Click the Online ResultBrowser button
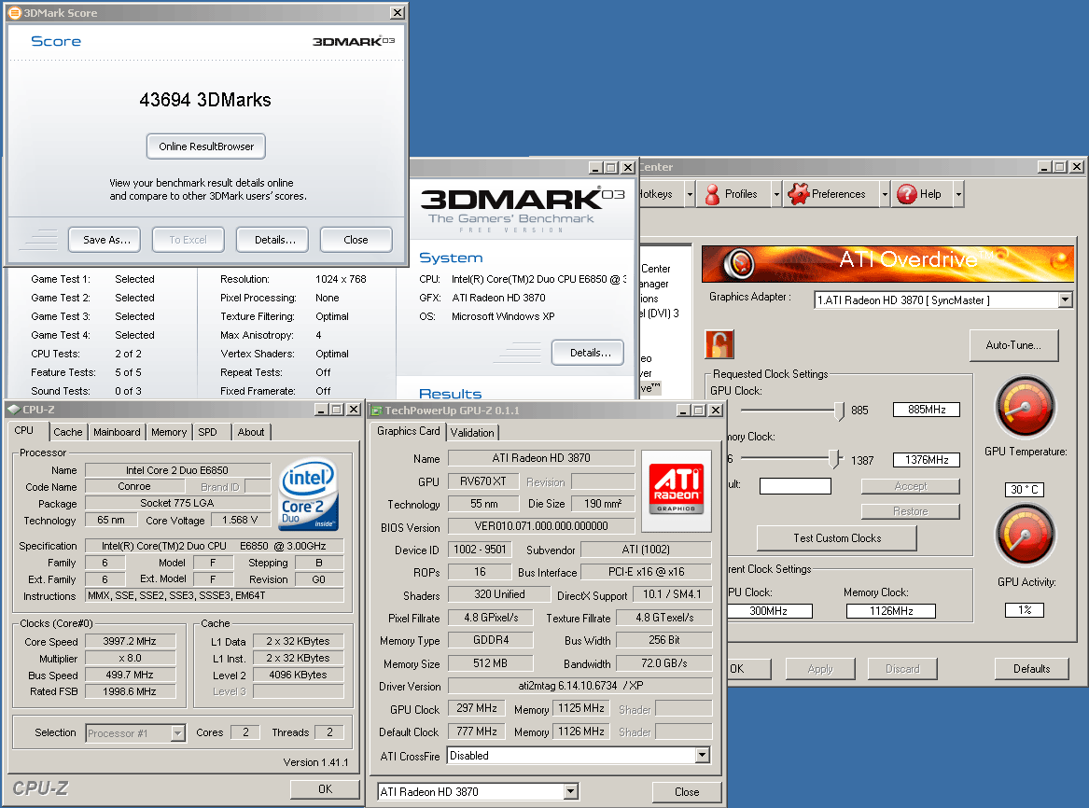Image resolution: width=1089 pixels, height=808 pixels. (206, 146)
